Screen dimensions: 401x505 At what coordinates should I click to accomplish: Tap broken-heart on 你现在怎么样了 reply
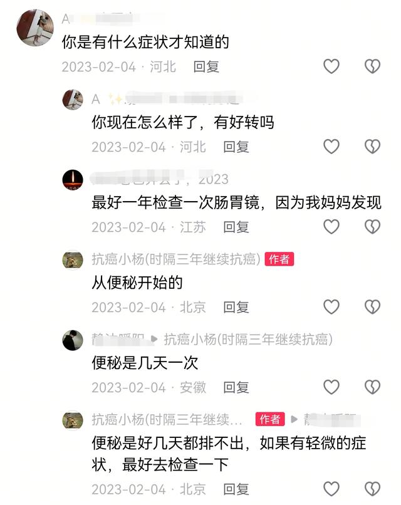(372, 147)
